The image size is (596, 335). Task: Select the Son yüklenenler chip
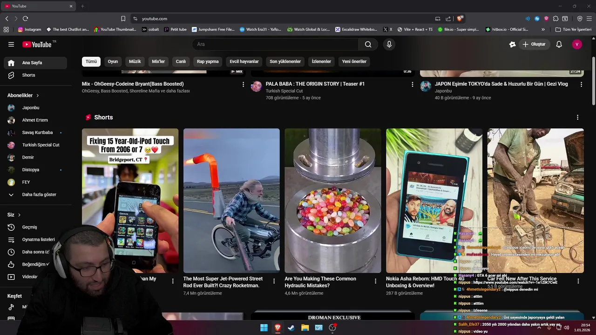click(x=285, y=61)
